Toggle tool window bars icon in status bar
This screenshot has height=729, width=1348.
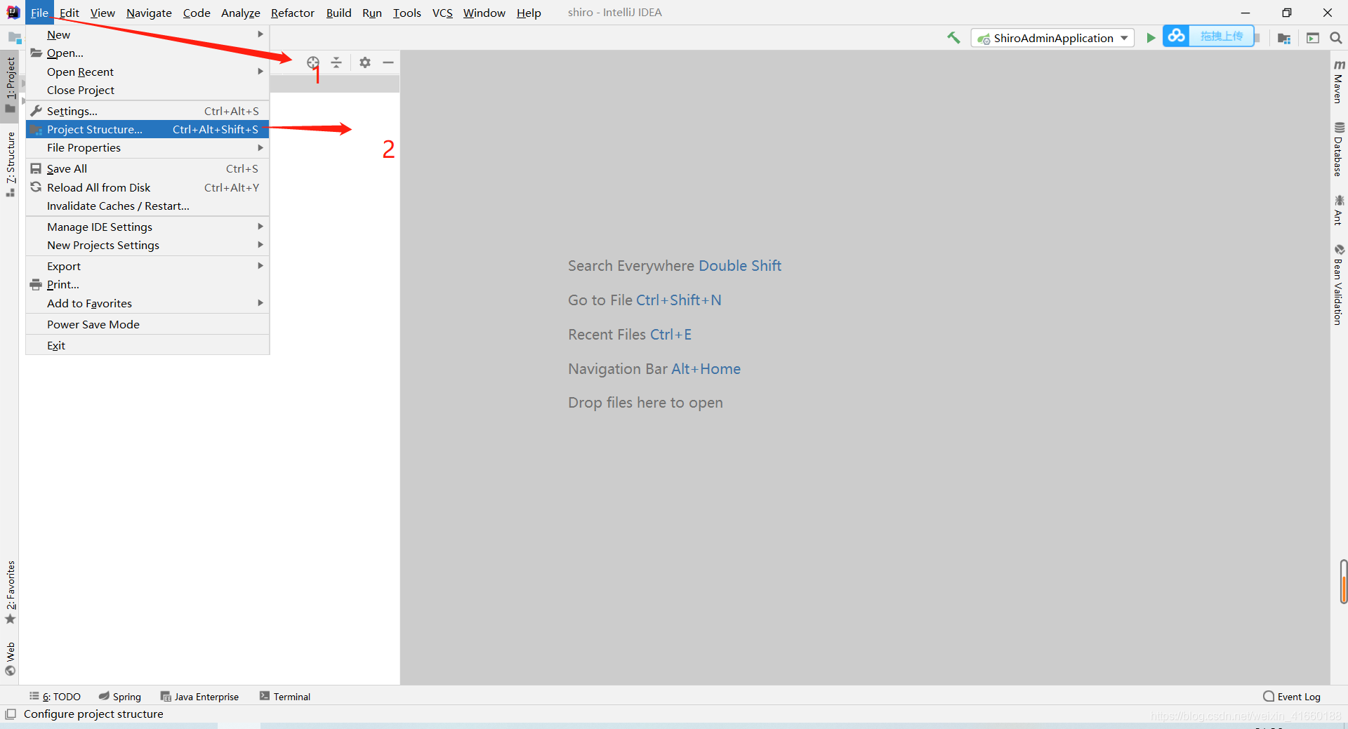[10, 714]
